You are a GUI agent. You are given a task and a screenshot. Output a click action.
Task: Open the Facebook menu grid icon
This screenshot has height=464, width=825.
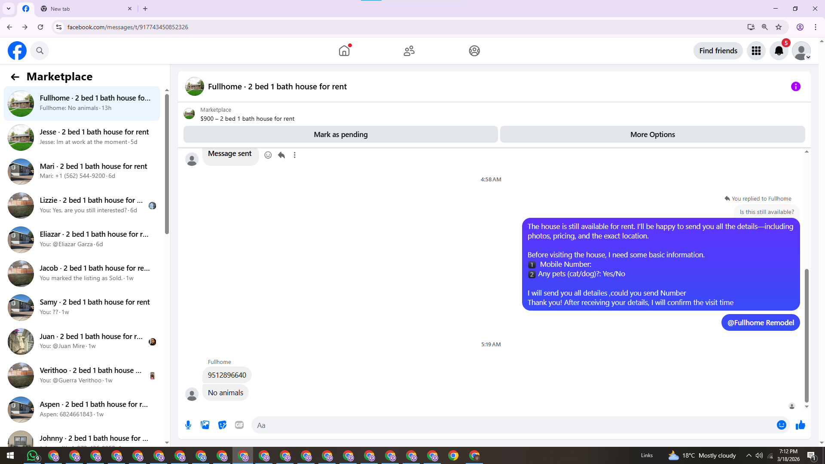click(x=756, y=51)
